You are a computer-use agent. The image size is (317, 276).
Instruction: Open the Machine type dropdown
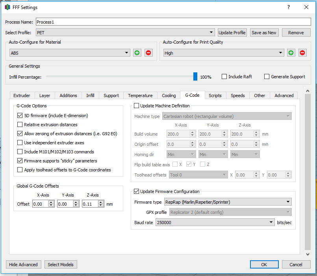click(227, 116)
